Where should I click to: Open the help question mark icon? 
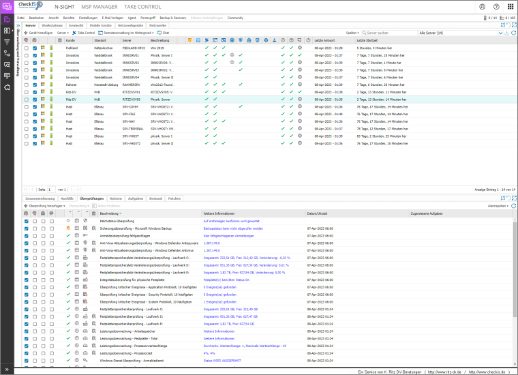tap(496, 7)
